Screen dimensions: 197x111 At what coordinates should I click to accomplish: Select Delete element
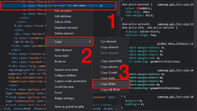point(64,33)
